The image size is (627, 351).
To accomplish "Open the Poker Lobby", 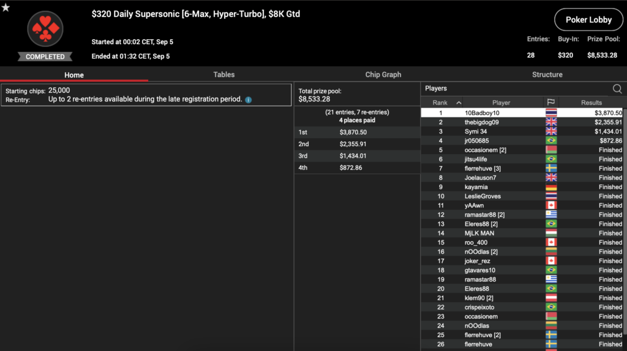I will (x=588, y=20).
